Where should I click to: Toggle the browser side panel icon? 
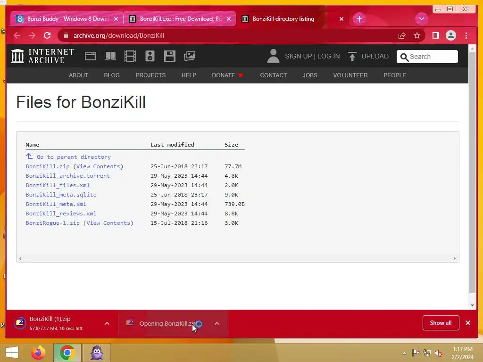click(435, 36)
